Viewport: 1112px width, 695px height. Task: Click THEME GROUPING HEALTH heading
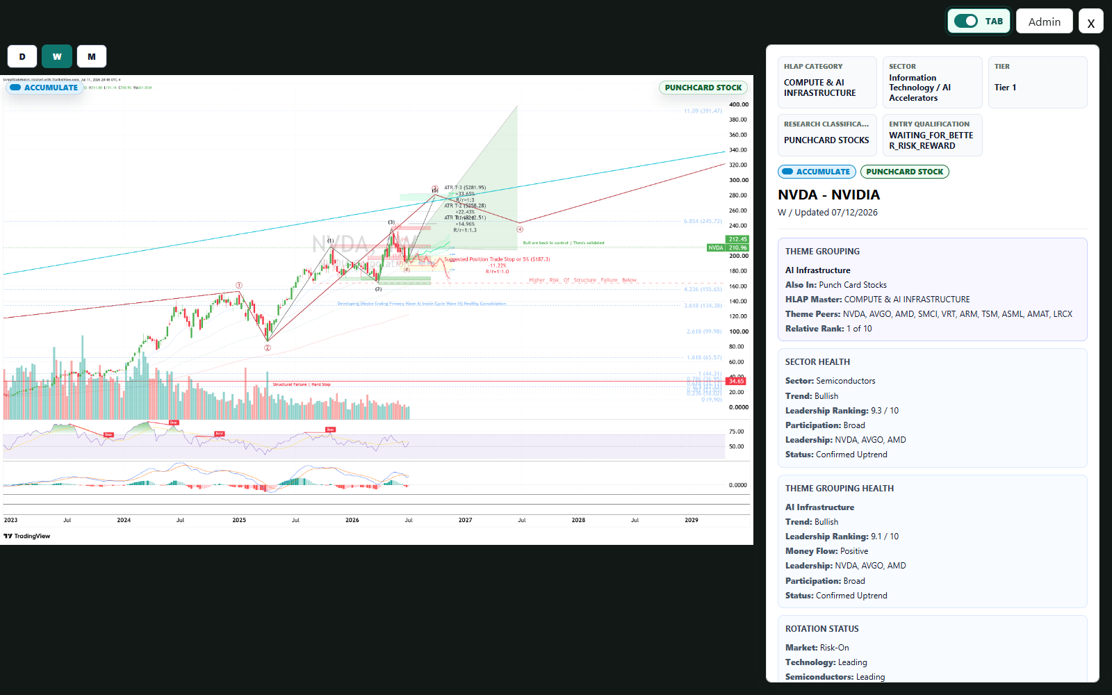tap(840, 489)
